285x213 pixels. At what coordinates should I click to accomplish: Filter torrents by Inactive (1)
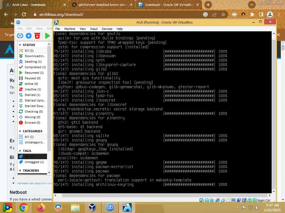click(x=33, y=89)
